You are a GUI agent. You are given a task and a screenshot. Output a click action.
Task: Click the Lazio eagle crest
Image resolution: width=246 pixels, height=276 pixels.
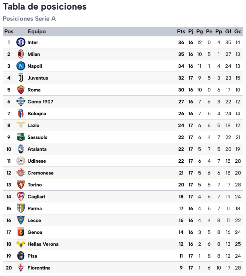(21, 125)
